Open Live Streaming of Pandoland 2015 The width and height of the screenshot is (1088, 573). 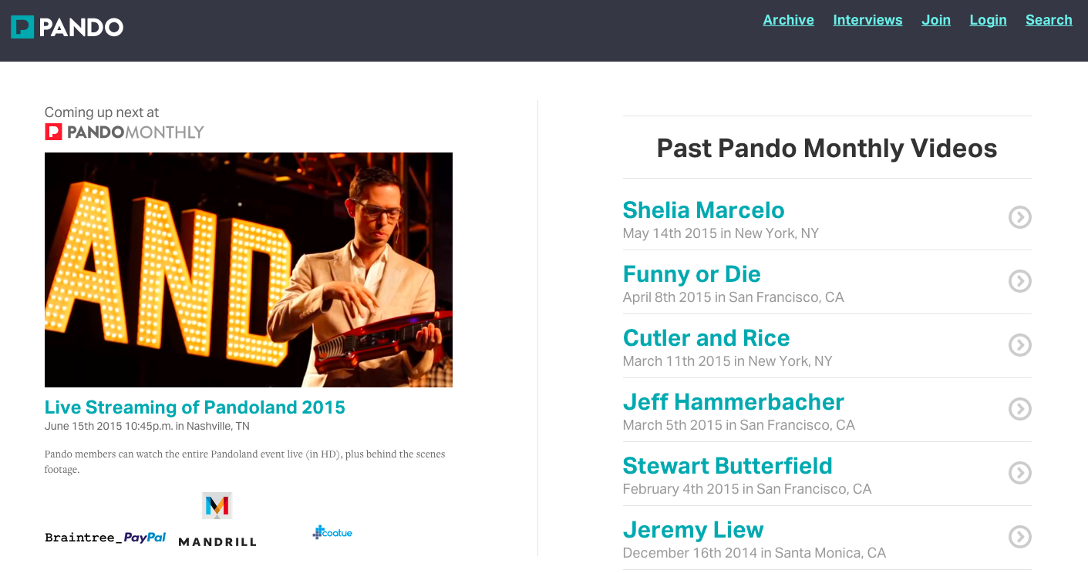195,407
